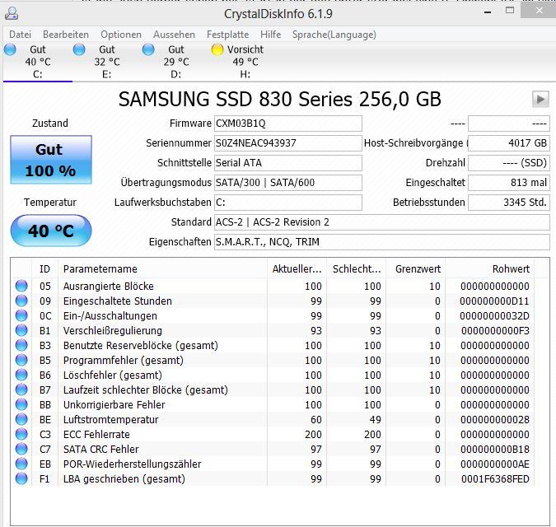The image size is (556, 527).
Task: Click the Standard field ACS-2 Revision 2
Action: coord(382,222)
